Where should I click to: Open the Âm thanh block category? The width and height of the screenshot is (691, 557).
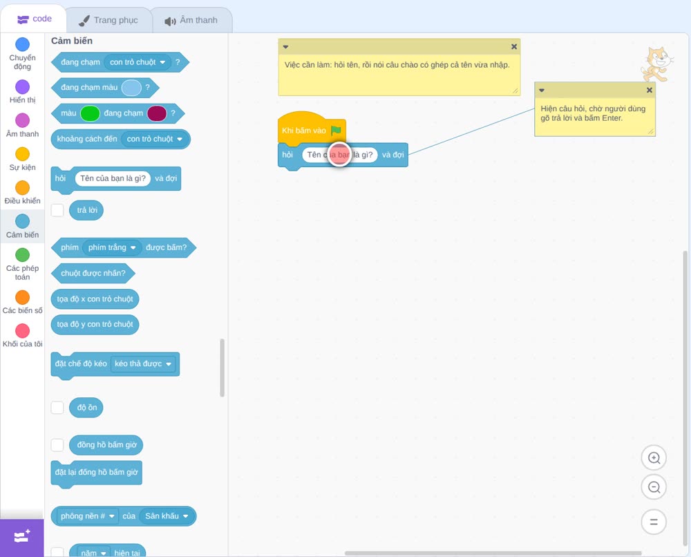[23, 125]
